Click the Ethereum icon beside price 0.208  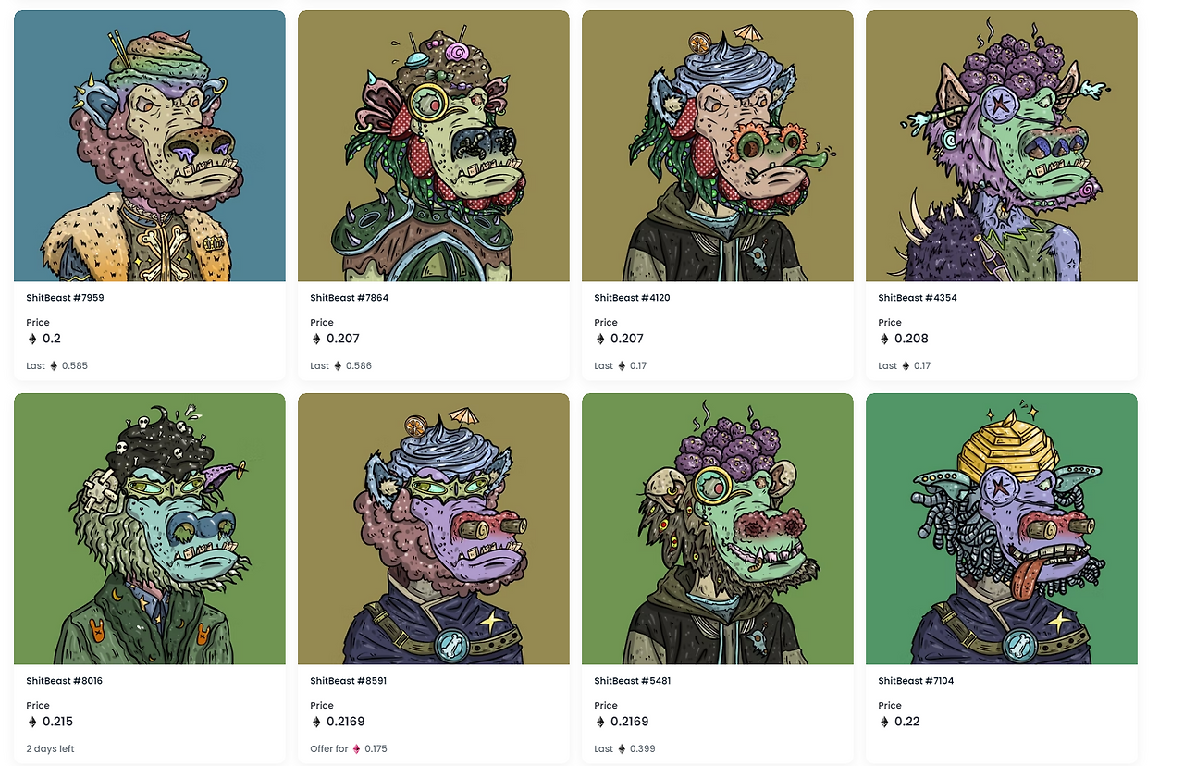pos(884,339)
